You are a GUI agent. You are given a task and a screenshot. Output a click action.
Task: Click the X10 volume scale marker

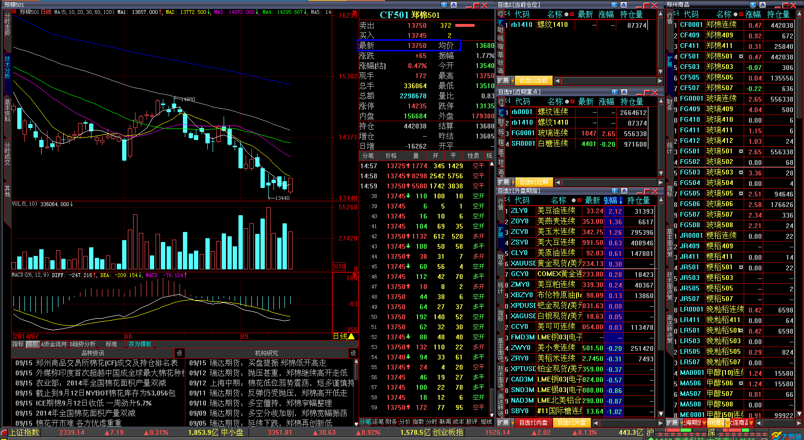point(340,266)
